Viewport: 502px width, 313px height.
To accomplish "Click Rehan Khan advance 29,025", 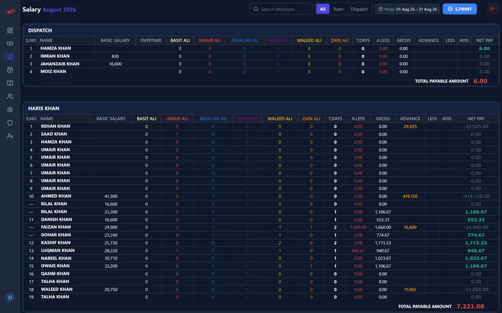I will pyautogui.click(x=410, y=126).
